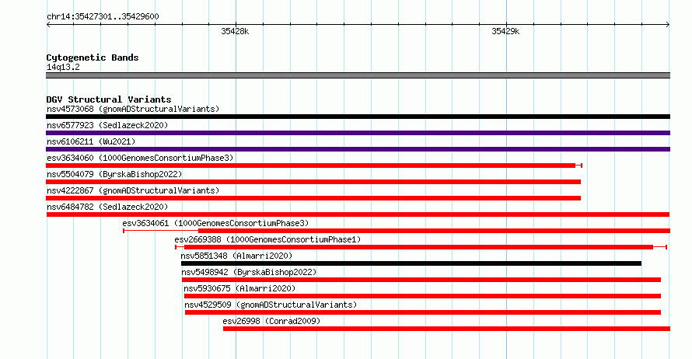692x359 pixels.
Task: Open nsv4573068 gnomADStructuralVariants label
Action: pos(133,109)
